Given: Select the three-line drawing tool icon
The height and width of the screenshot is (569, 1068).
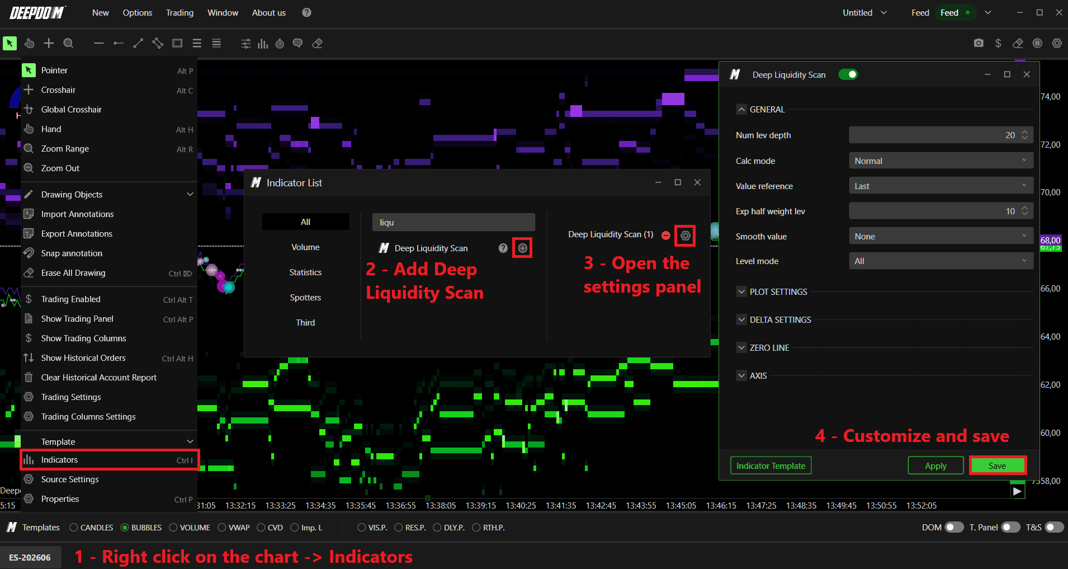Looking at the screenshot, I should tap(197, 43).
